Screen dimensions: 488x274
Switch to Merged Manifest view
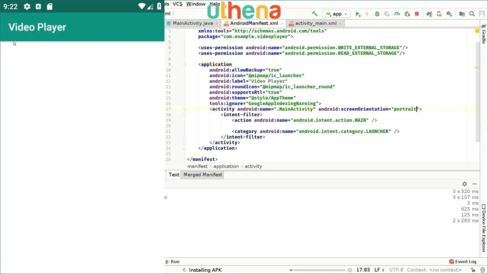203,175
